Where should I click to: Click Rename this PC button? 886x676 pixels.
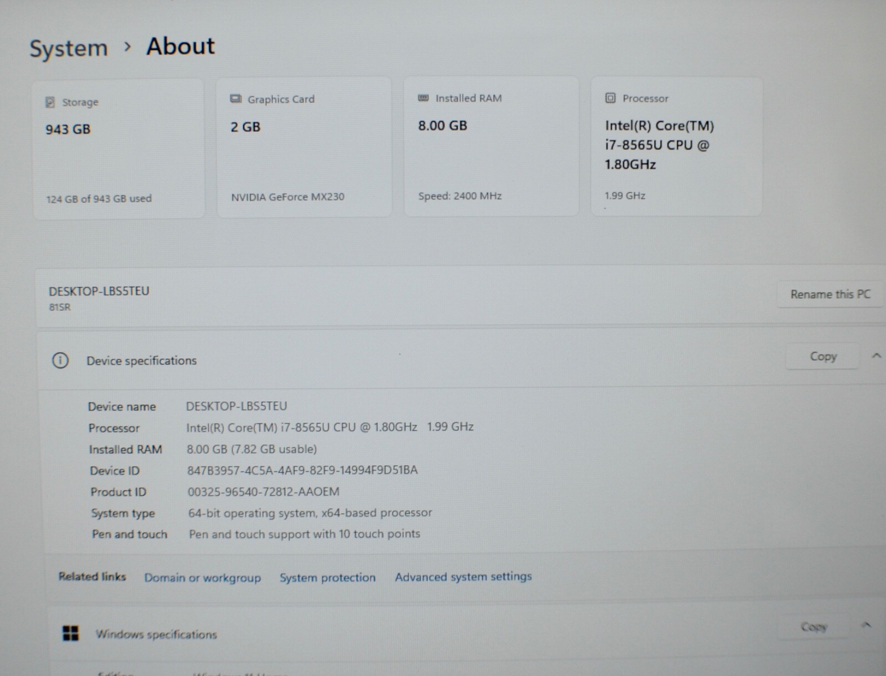coord(830,294)
